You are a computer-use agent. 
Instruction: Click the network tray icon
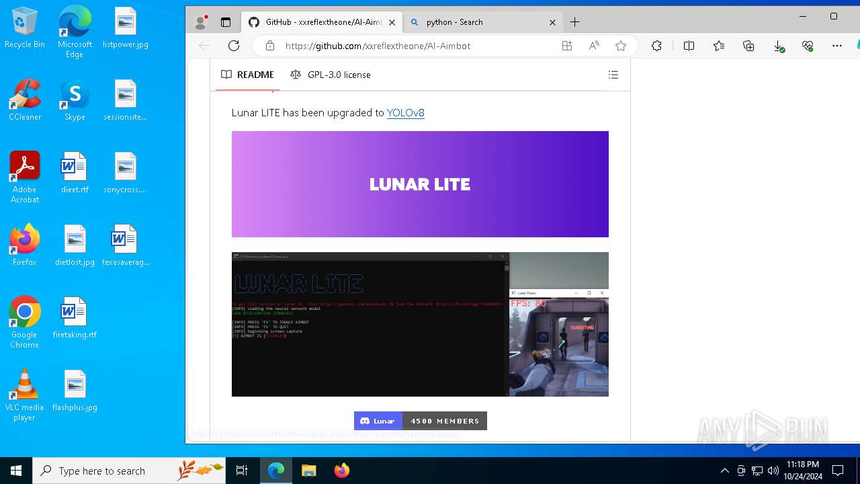(x=757, y=471)
